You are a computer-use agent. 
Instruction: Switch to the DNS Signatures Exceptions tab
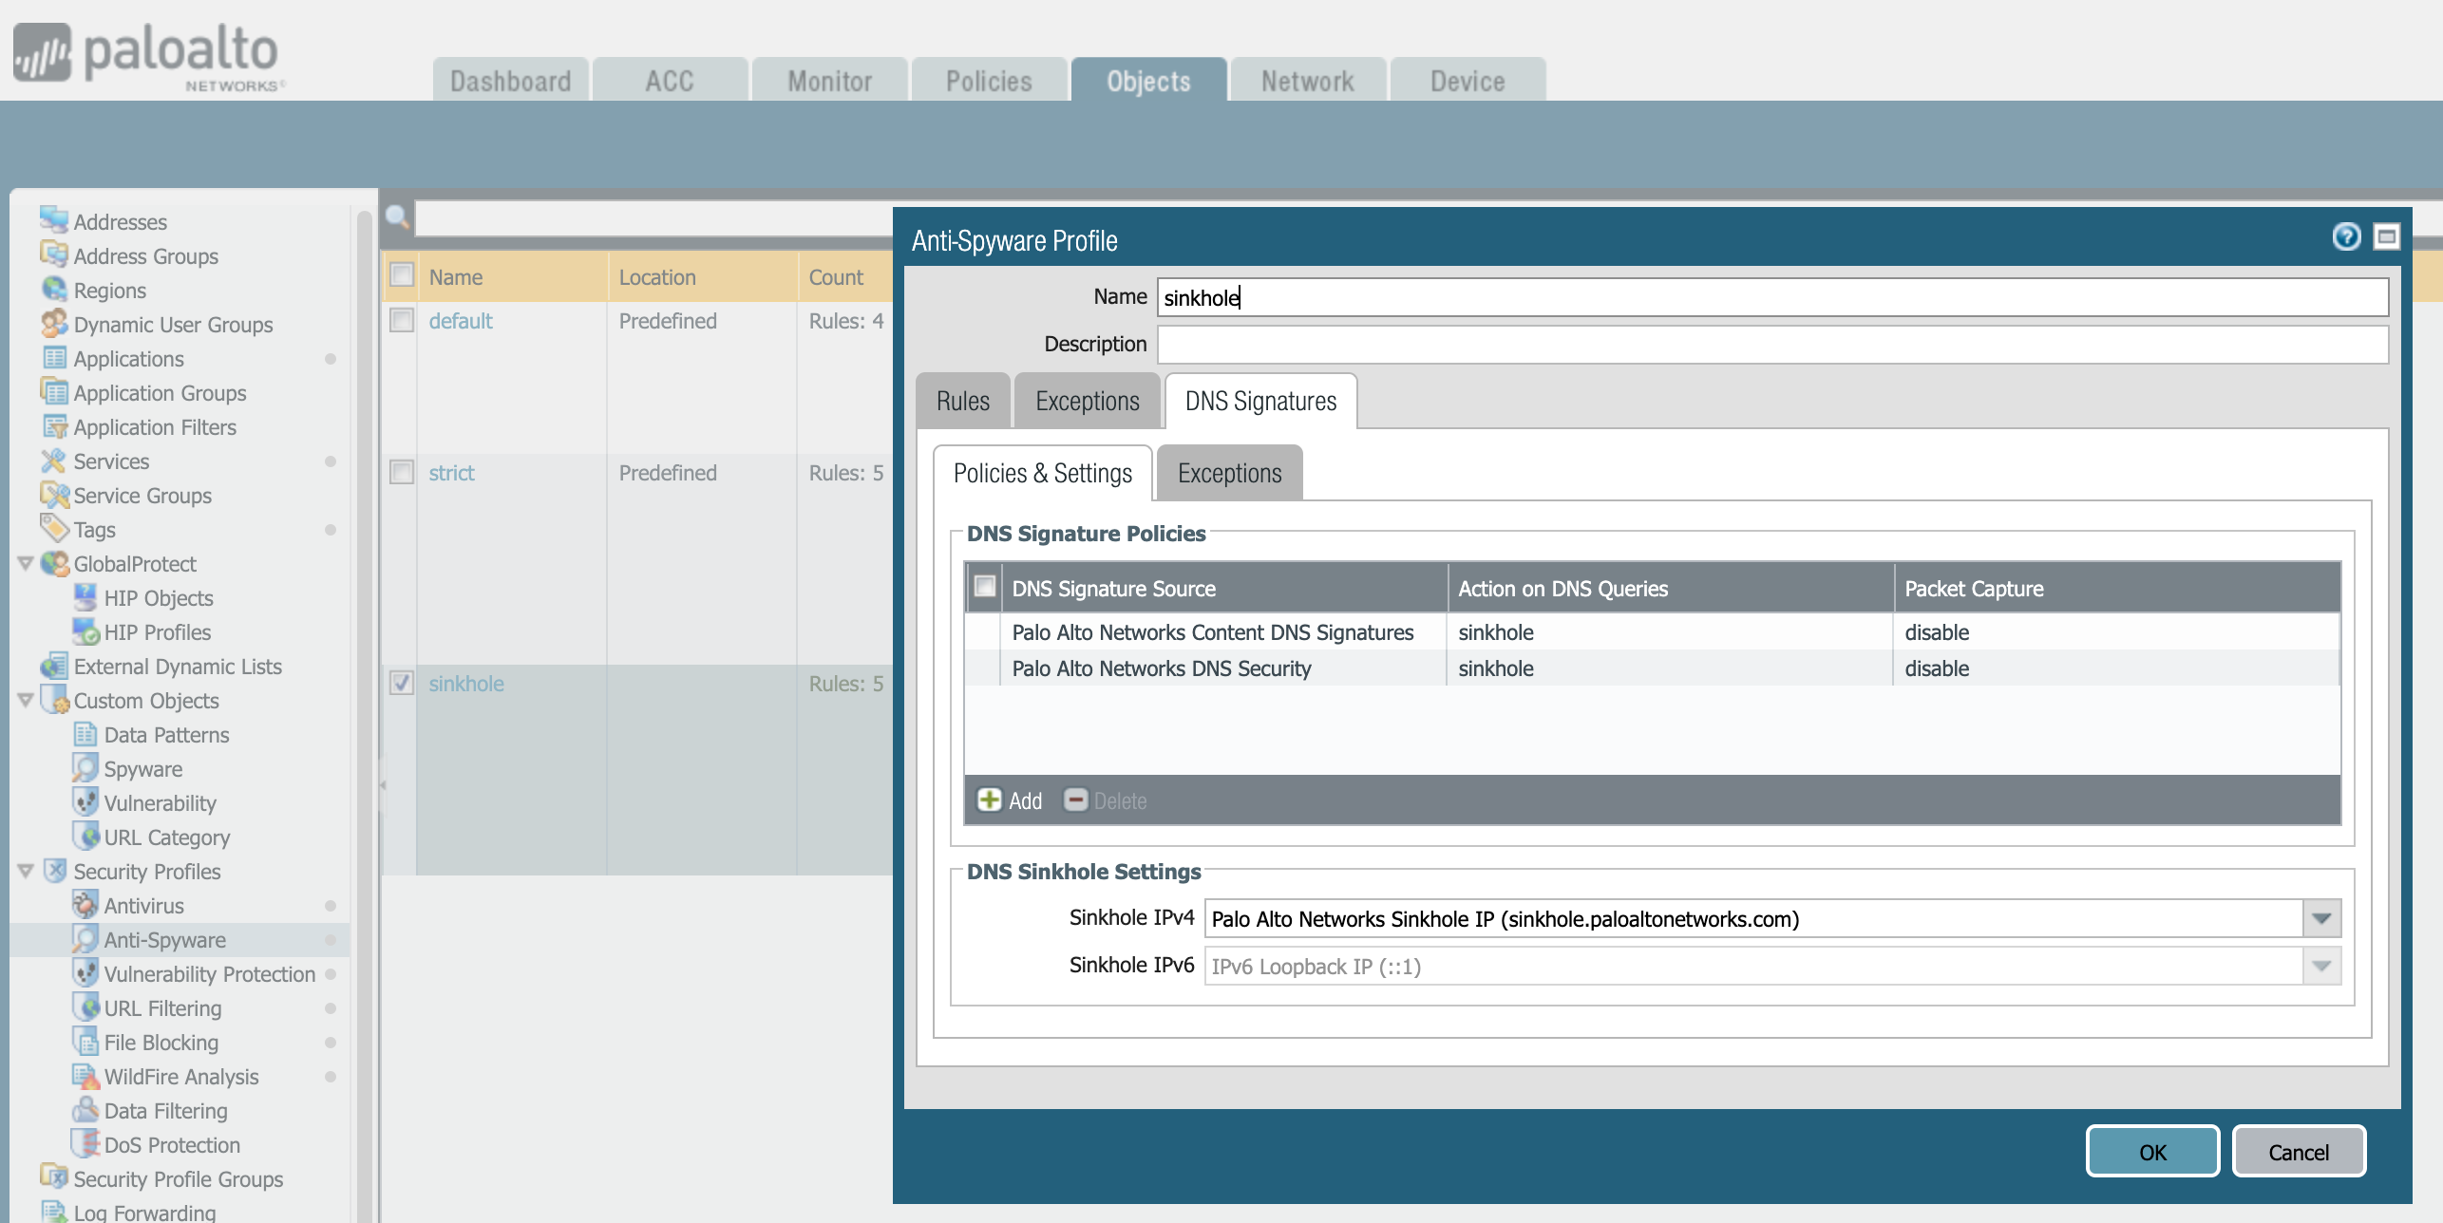pyautogui.click(x=1229, y=472)
